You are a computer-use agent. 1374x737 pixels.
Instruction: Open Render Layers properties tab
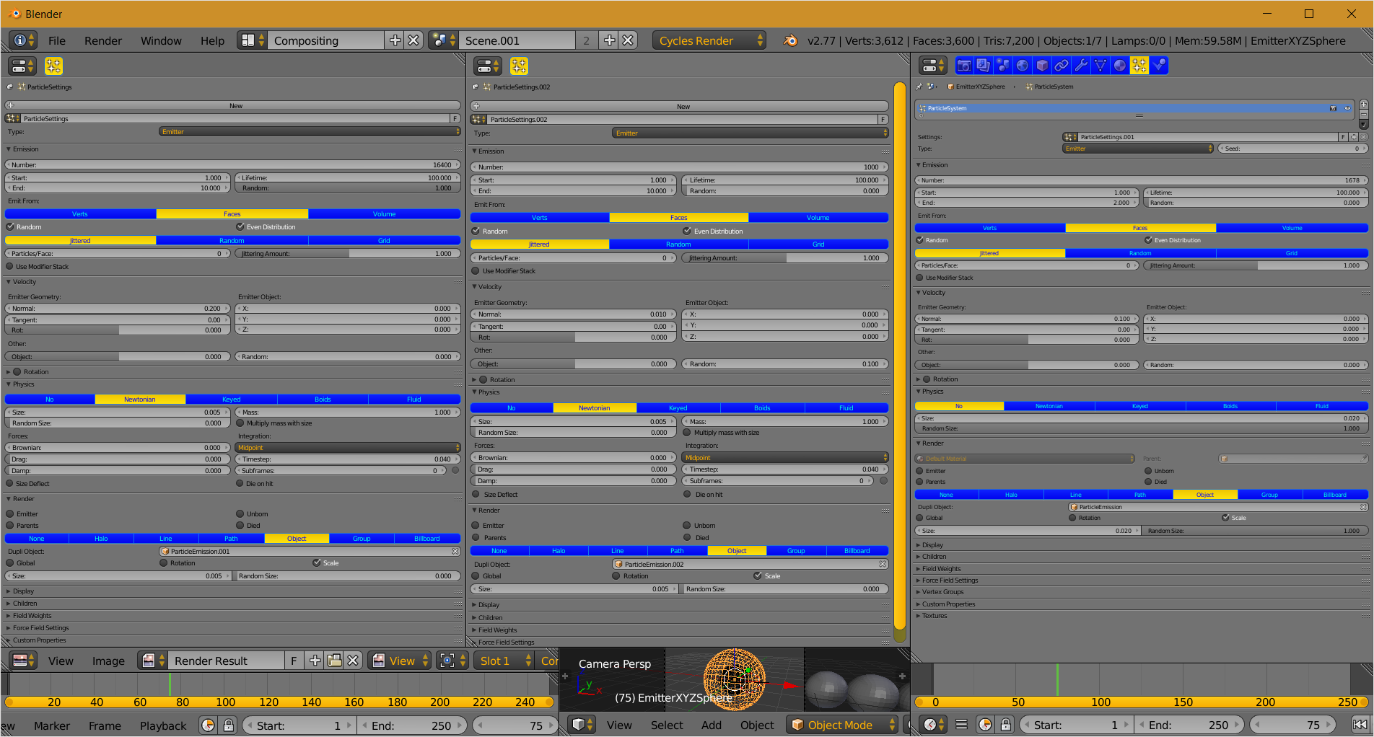983,66
